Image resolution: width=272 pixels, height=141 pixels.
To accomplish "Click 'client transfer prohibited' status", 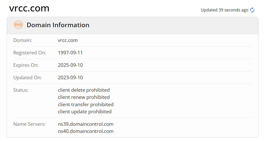I will pos(85,104).
